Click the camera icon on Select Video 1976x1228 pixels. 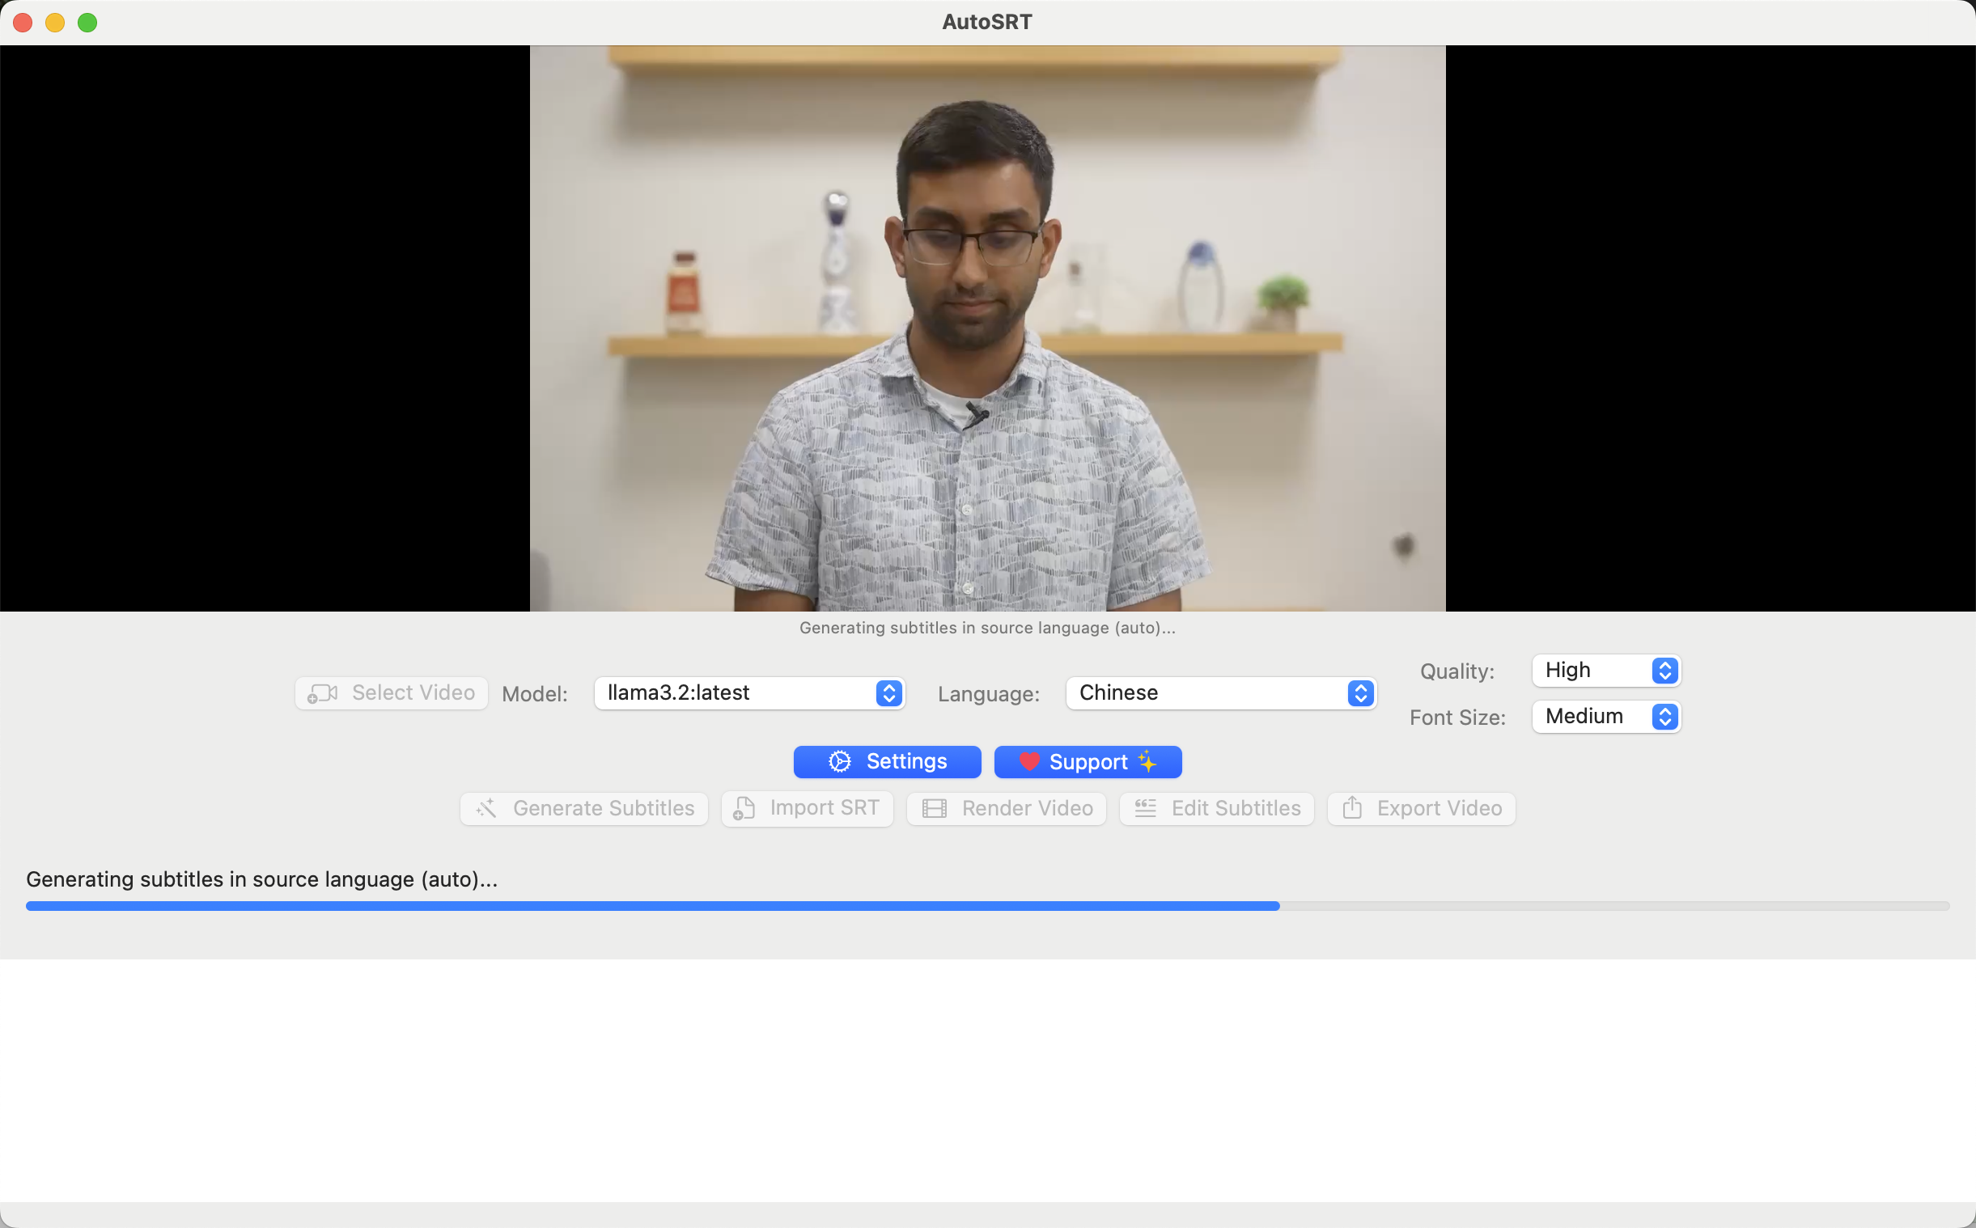322,692
